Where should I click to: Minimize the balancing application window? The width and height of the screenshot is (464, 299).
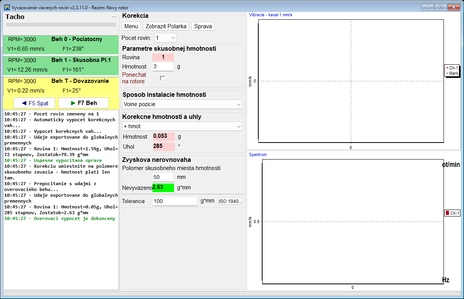tap(428, 7)
